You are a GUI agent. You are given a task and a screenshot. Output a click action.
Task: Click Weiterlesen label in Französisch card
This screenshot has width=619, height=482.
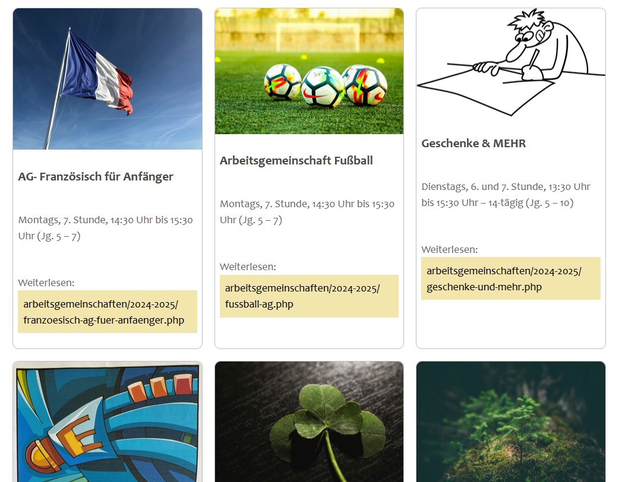pos(46,283)
